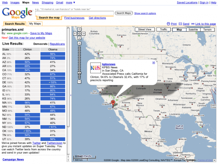Open the My Maps tab
Viewport: 218px width, 164px height.
[x=35, y=24]
